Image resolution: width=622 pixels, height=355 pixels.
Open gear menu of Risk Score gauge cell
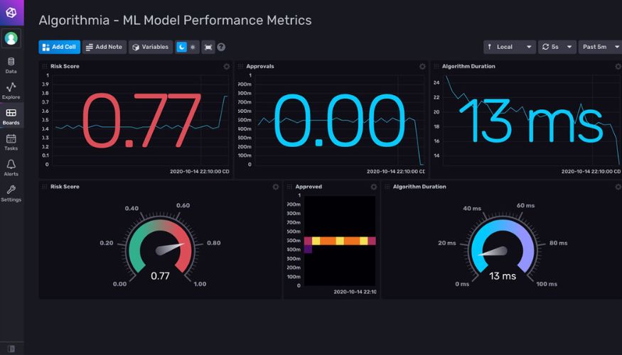point(276,187)
